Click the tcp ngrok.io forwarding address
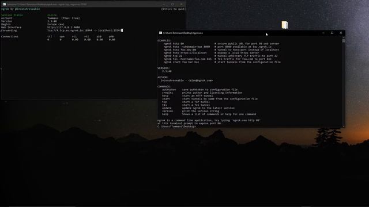 tap(69, 30)
